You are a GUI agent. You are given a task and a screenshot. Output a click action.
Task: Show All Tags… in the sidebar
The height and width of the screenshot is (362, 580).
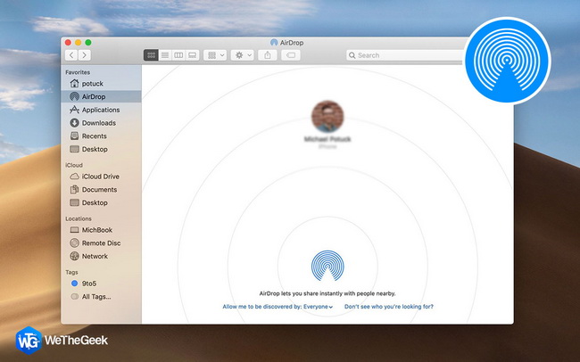101,297
